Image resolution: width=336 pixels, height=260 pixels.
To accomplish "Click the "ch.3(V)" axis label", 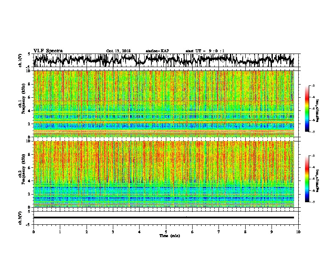I will (x=20, y=218).
